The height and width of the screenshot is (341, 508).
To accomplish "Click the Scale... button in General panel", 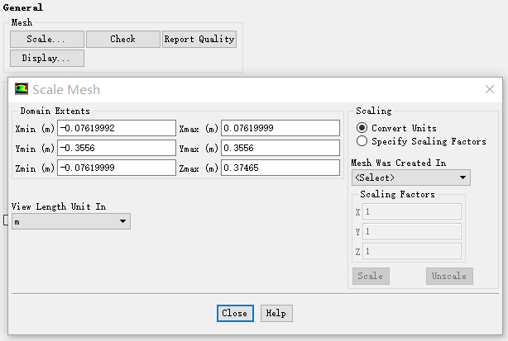I will tap(47, 39).
